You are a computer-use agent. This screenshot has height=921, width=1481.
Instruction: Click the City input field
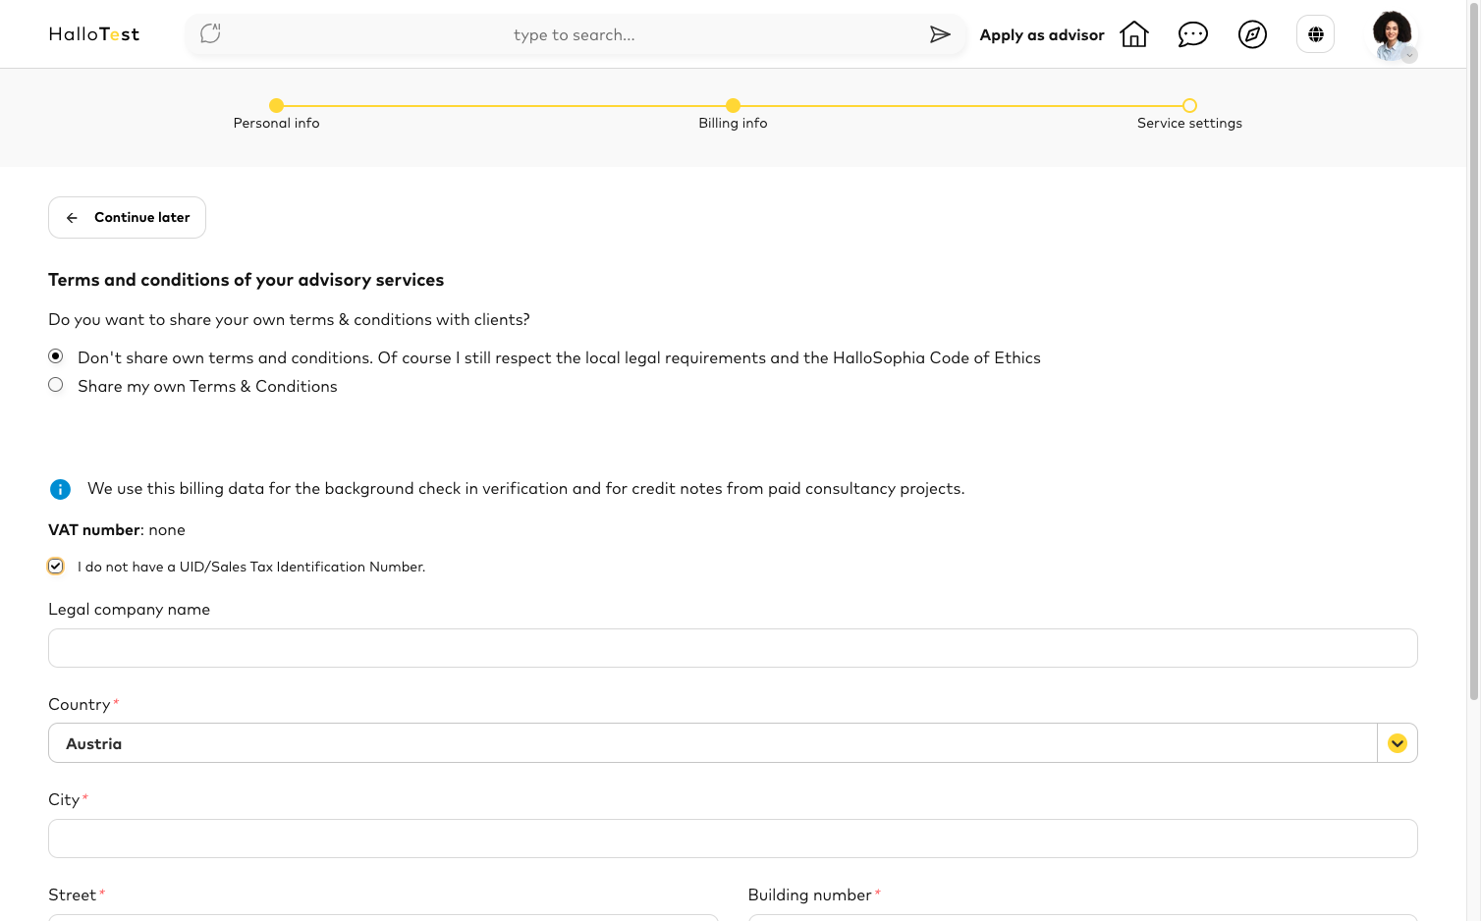tap(733, 839)
